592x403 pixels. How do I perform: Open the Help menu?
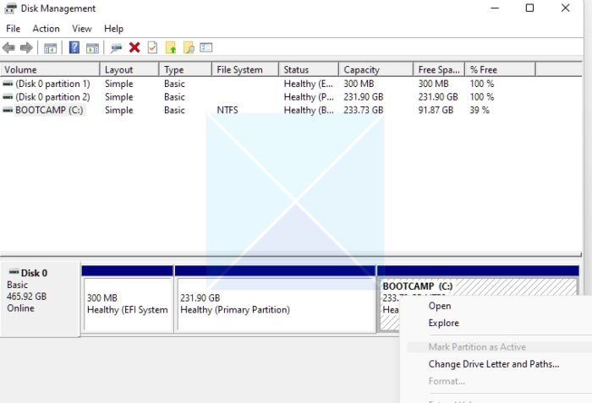click(113, 29)
